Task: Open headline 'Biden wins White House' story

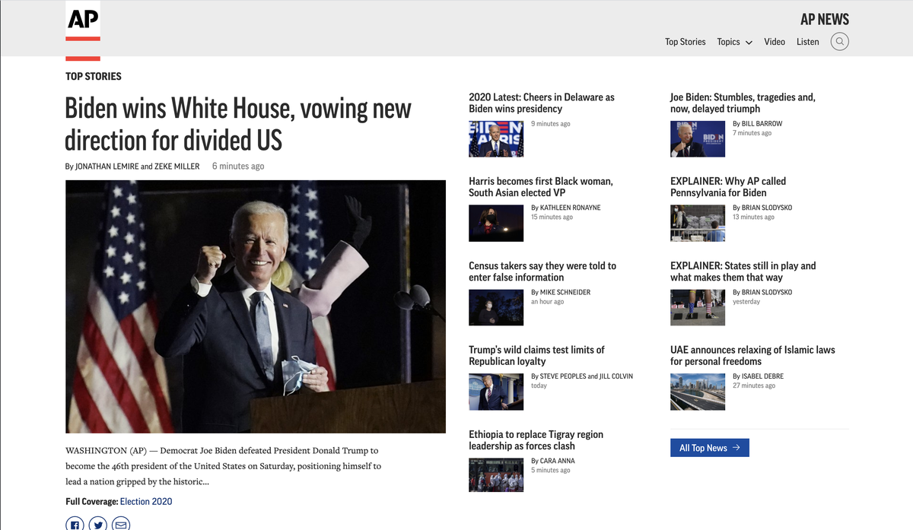Action: tap(238, 124)
